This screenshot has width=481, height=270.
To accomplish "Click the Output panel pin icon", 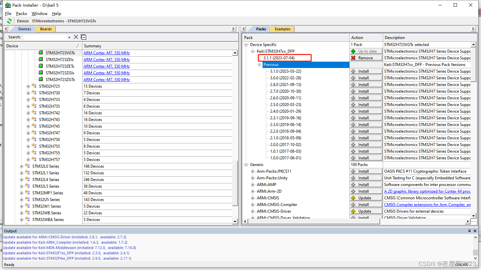I will pyautogui.click(x=469, y=231).
